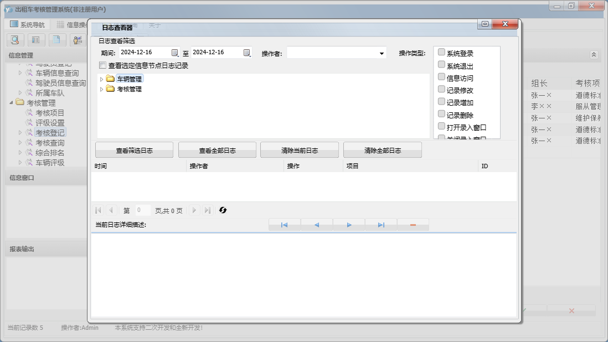The image size is (608, 342).
Task: Click the document icon in main toolbar
Action: (56, 39)
